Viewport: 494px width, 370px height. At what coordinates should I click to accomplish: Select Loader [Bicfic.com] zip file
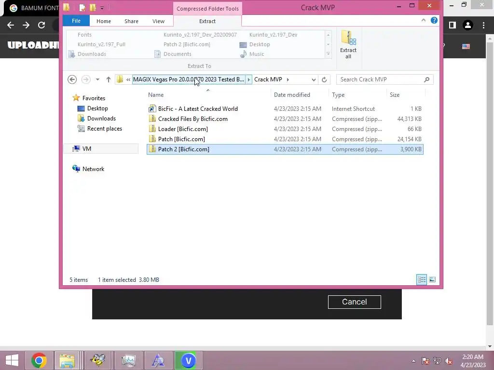[x=285, y=129]
